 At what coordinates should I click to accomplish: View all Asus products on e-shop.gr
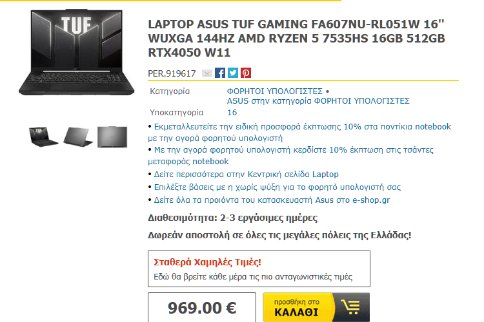pos(272,200)
